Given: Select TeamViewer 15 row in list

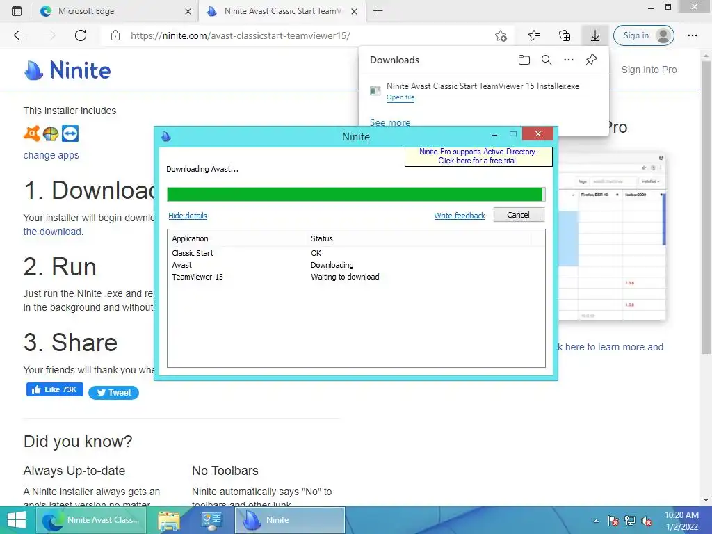Looking at the screenshot, I should coord(356,277).
